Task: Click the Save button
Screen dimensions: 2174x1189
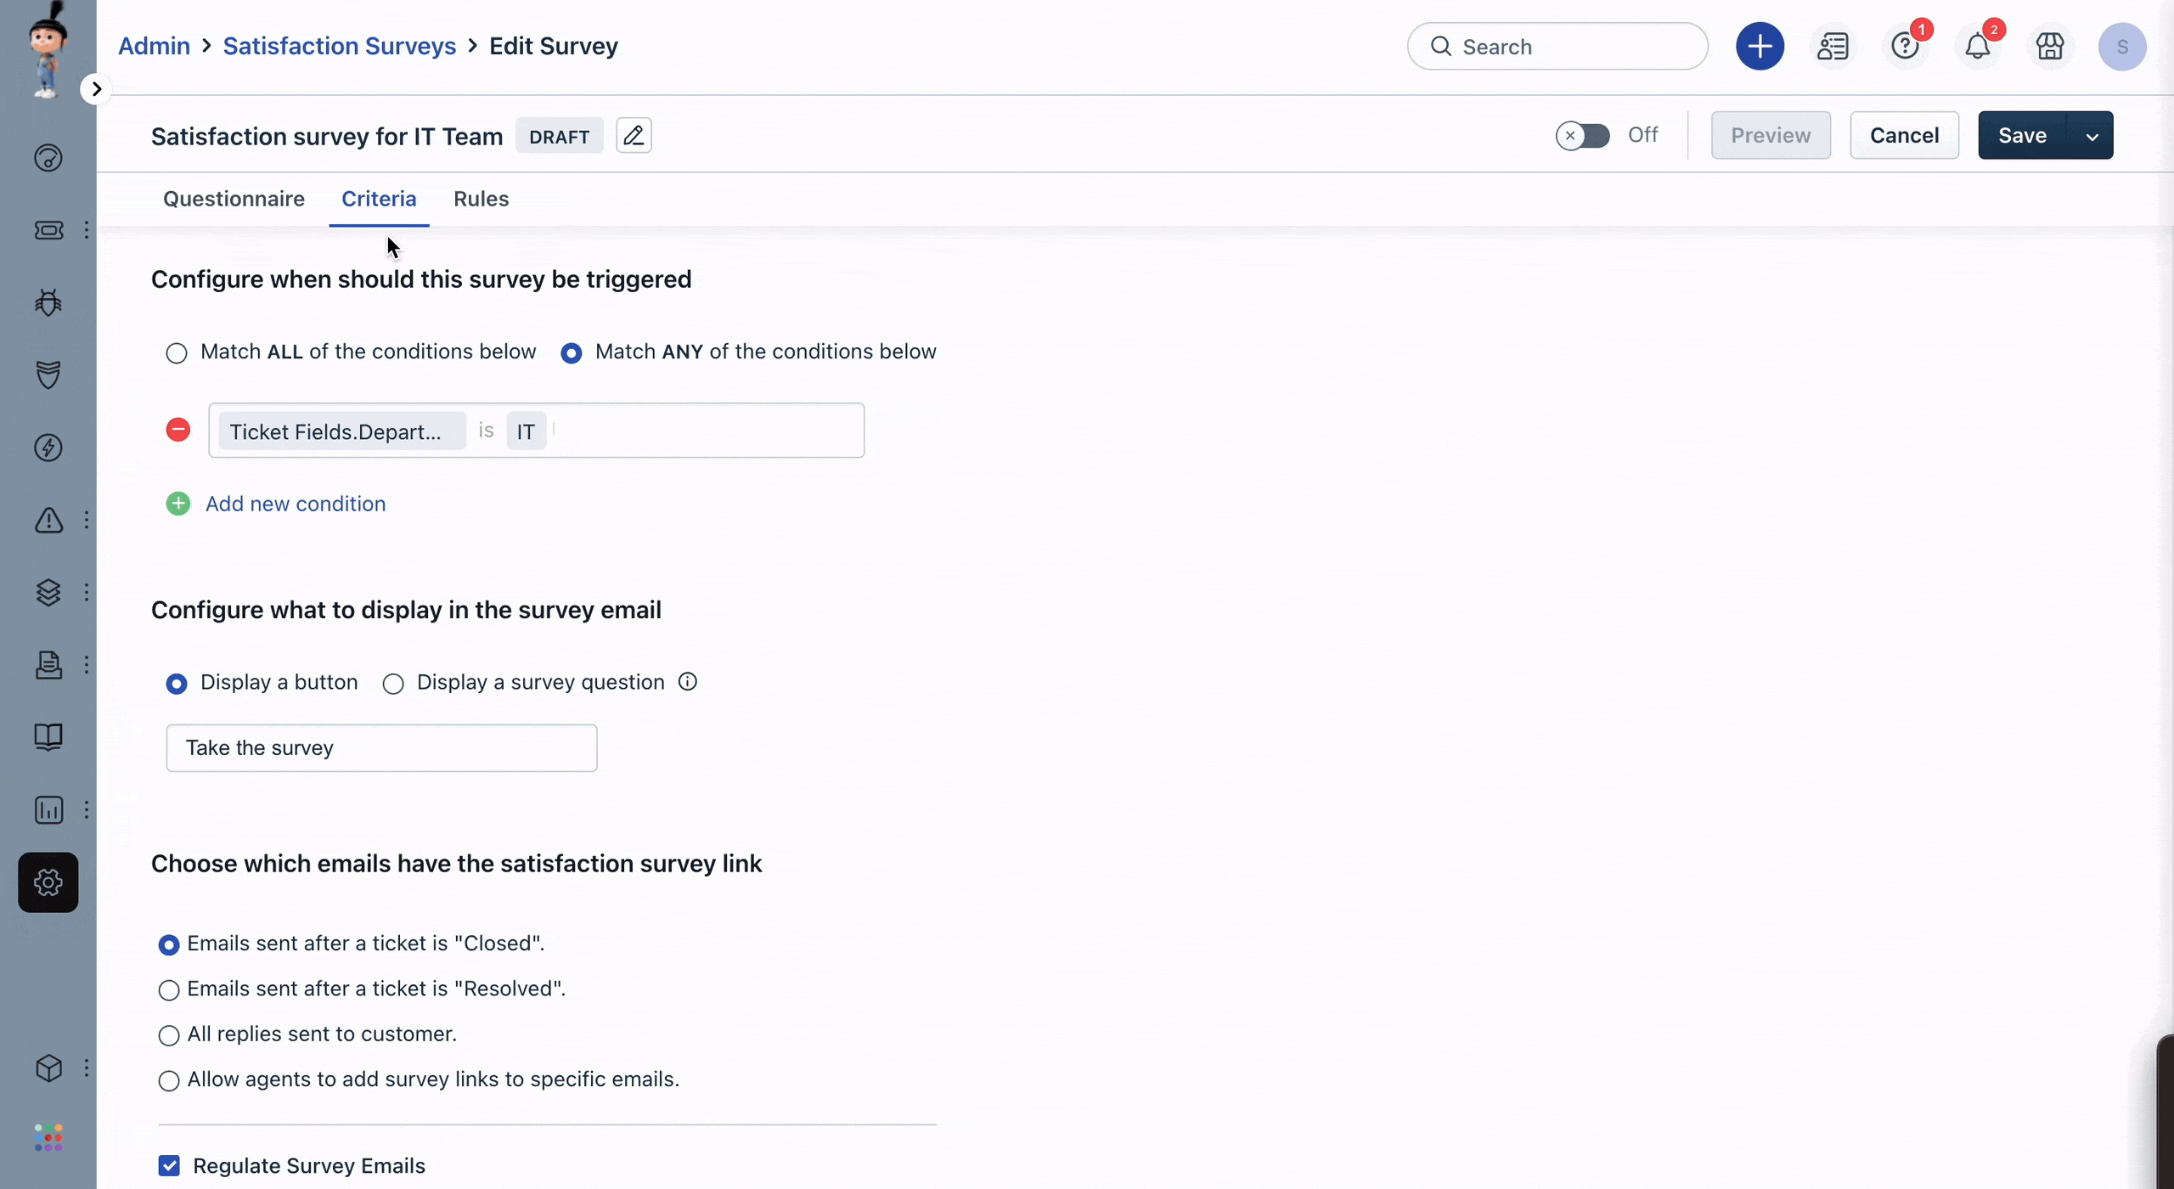Action: 2022,135
